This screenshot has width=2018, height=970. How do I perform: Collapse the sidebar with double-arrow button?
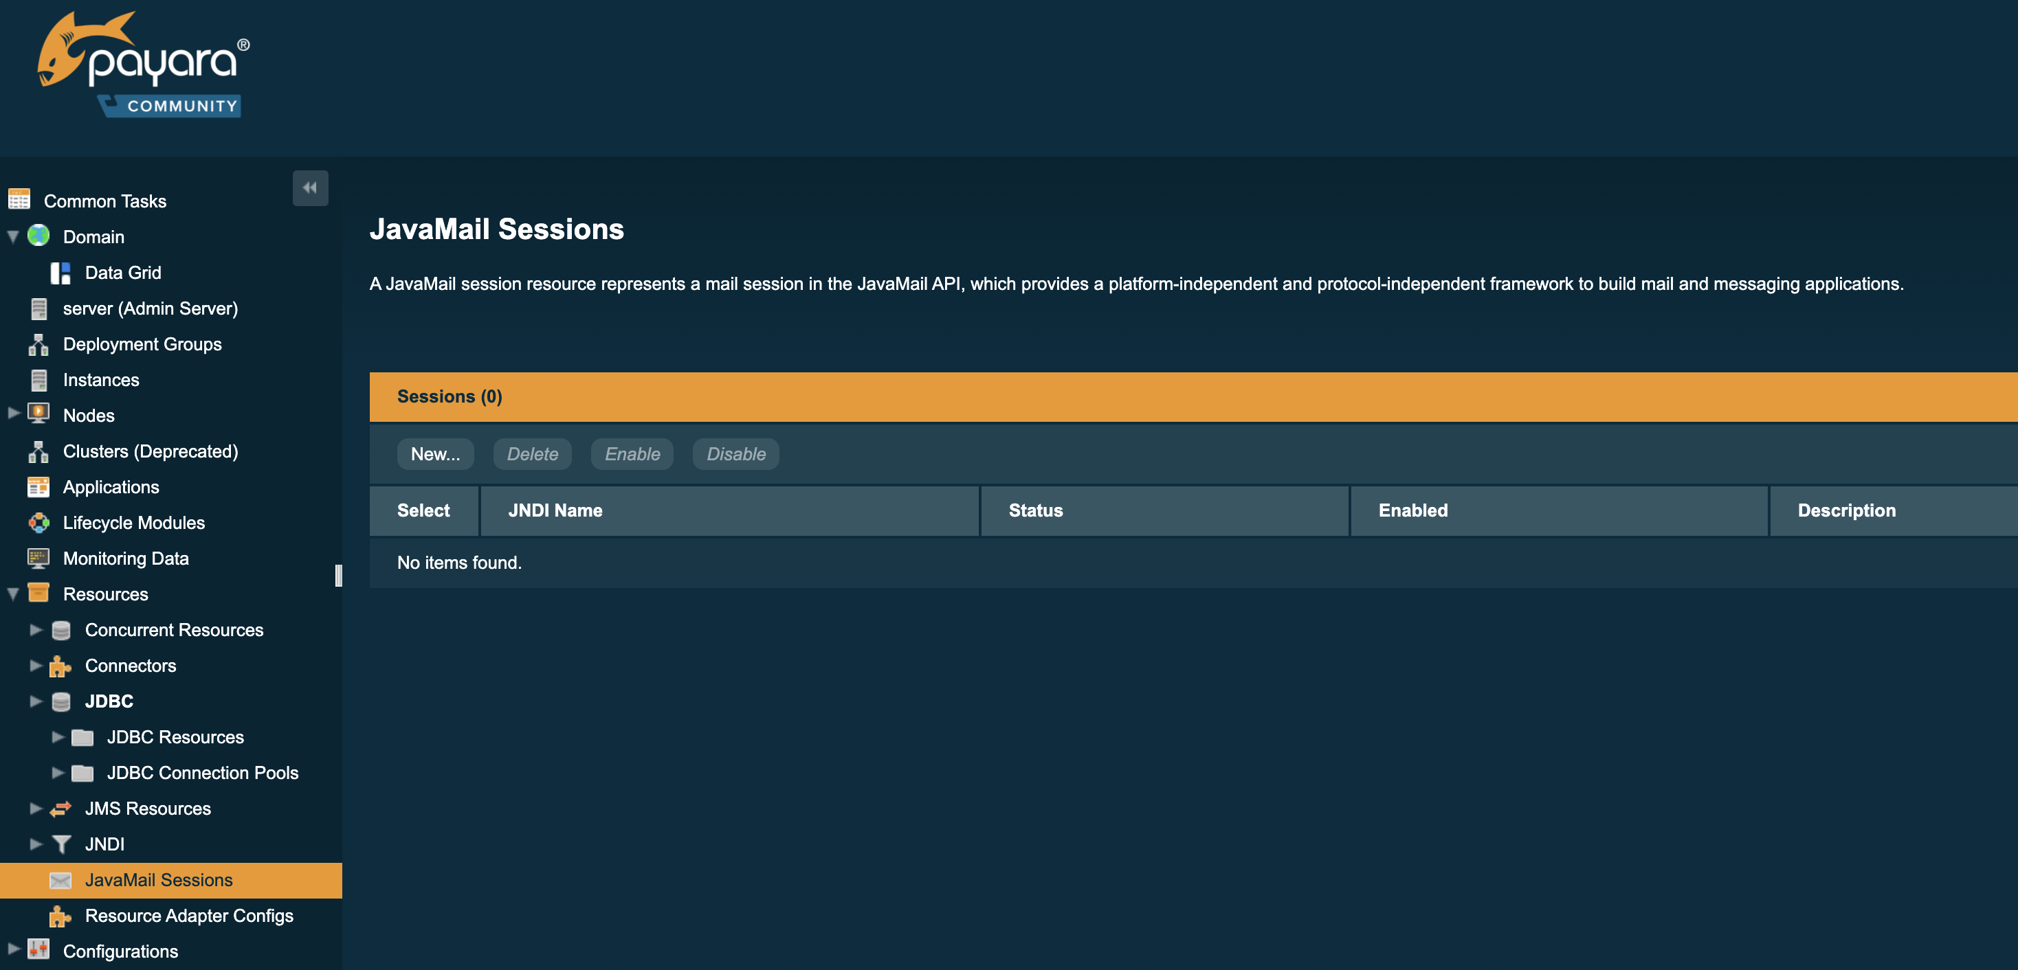(x=310, y=188)
